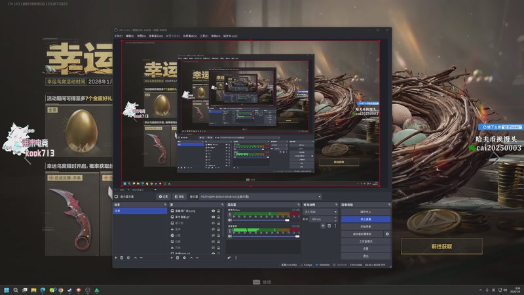Hide the 果米直播.gif source via eye icon
Screen dimensions: 524x295
click(x=214, y=217)
